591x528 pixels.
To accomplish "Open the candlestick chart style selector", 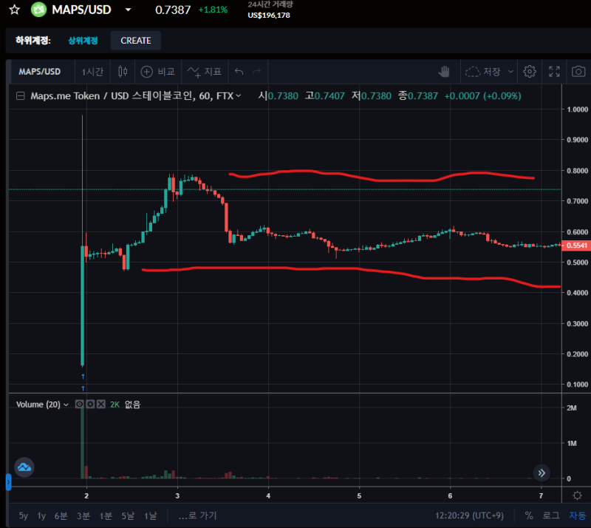I will (123, 71).
